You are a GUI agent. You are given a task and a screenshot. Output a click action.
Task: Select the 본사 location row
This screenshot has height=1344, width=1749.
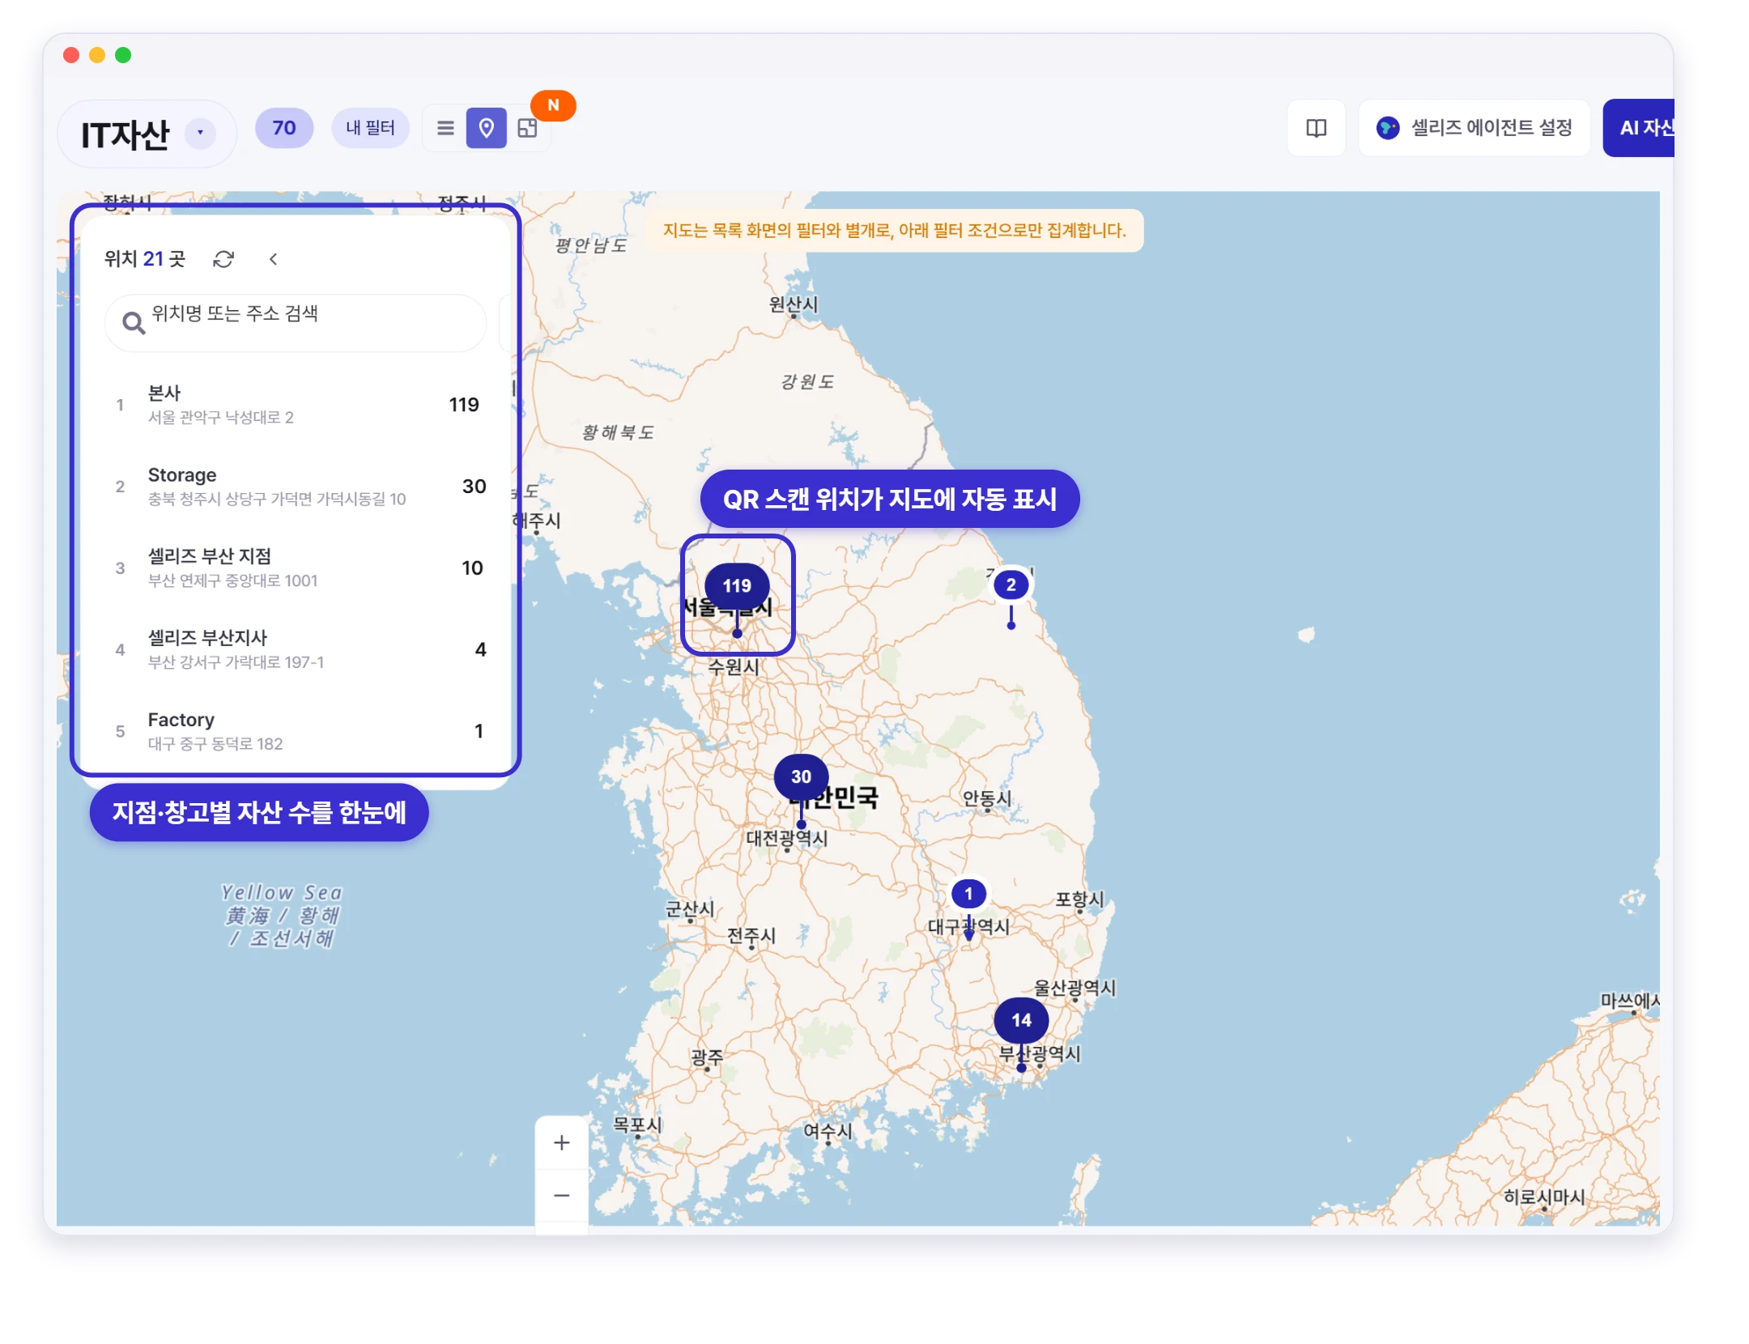[296, 405]
